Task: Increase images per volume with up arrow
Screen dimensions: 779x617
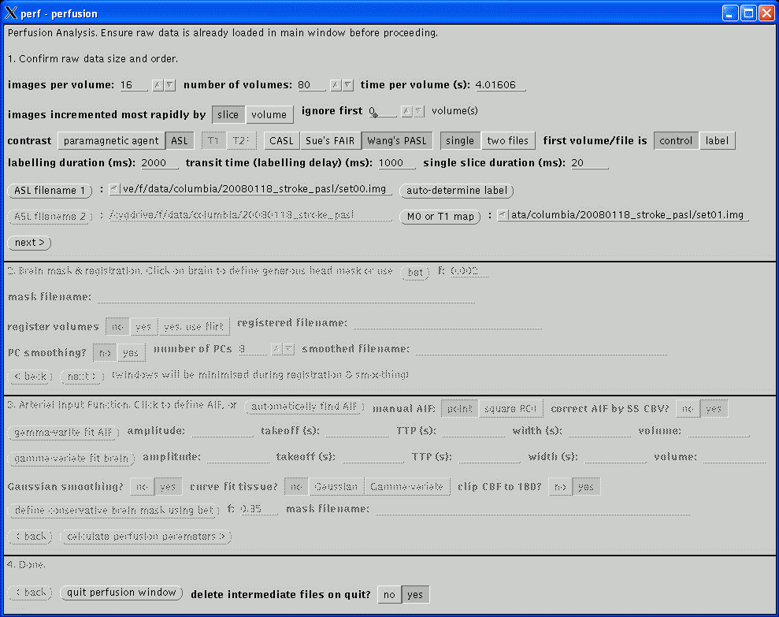Action: [158, 85]
